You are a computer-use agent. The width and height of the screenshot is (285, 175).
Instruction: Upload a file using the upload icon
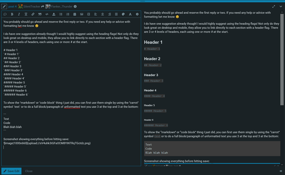coord(54,14)
